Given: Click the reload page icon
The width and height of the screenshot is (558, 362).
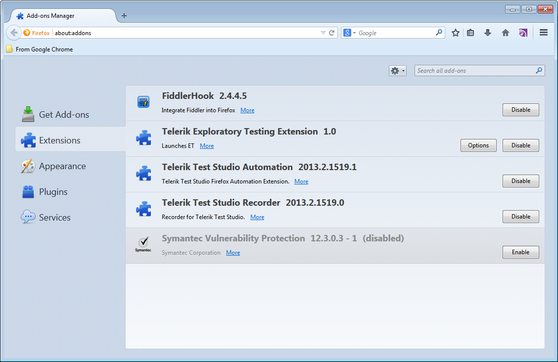Looking at the screenshot, I should point(332,33).
